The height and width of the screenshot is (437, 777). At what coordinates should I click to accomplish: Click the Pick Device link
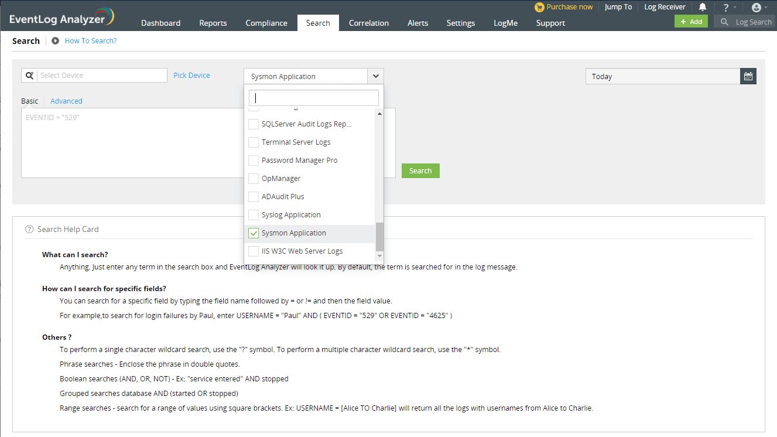[191, 75]
